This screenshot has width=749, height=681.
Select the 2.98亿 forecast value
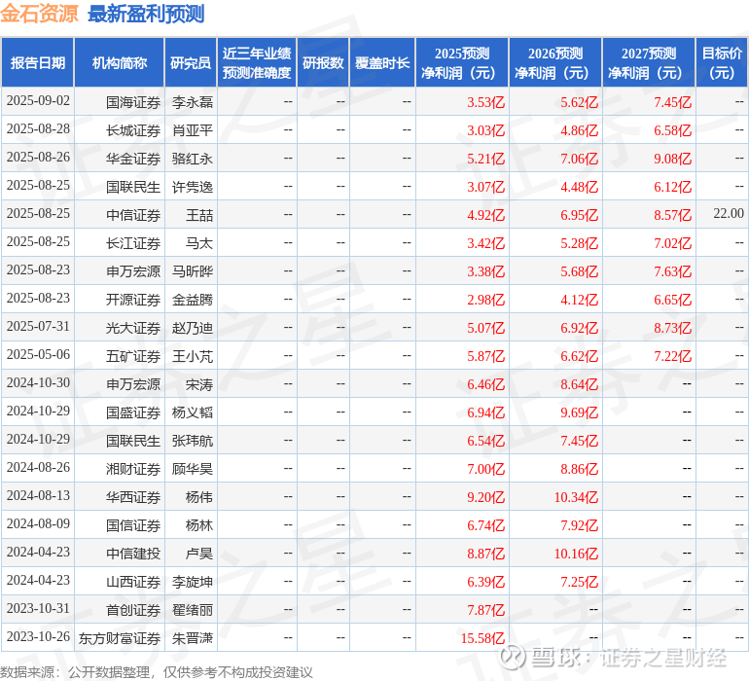485,300
